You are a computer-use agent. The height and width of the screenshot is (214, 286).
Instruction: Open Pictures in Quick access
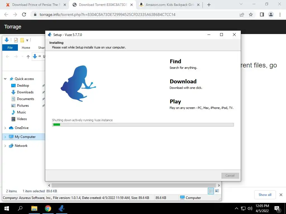pos(23,106)
